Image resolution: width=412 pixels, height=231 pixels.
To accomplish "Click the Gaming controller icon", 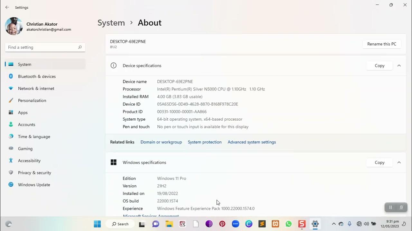I will (x=11, y=149).
